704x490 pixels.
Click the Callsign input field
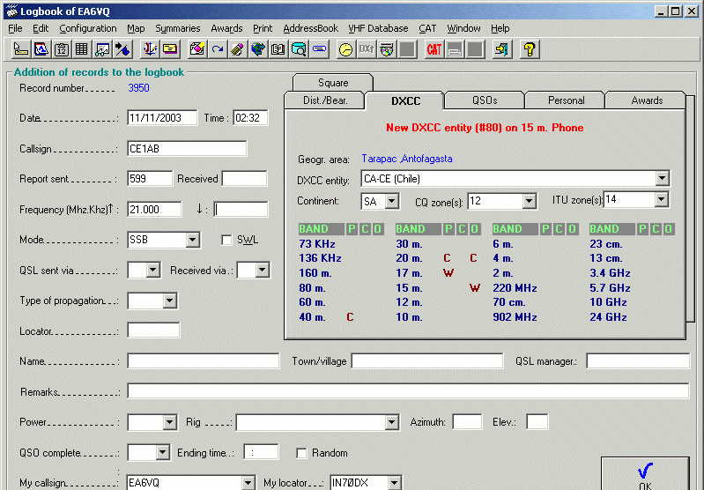pyautogui.click(x=187, y=148)
